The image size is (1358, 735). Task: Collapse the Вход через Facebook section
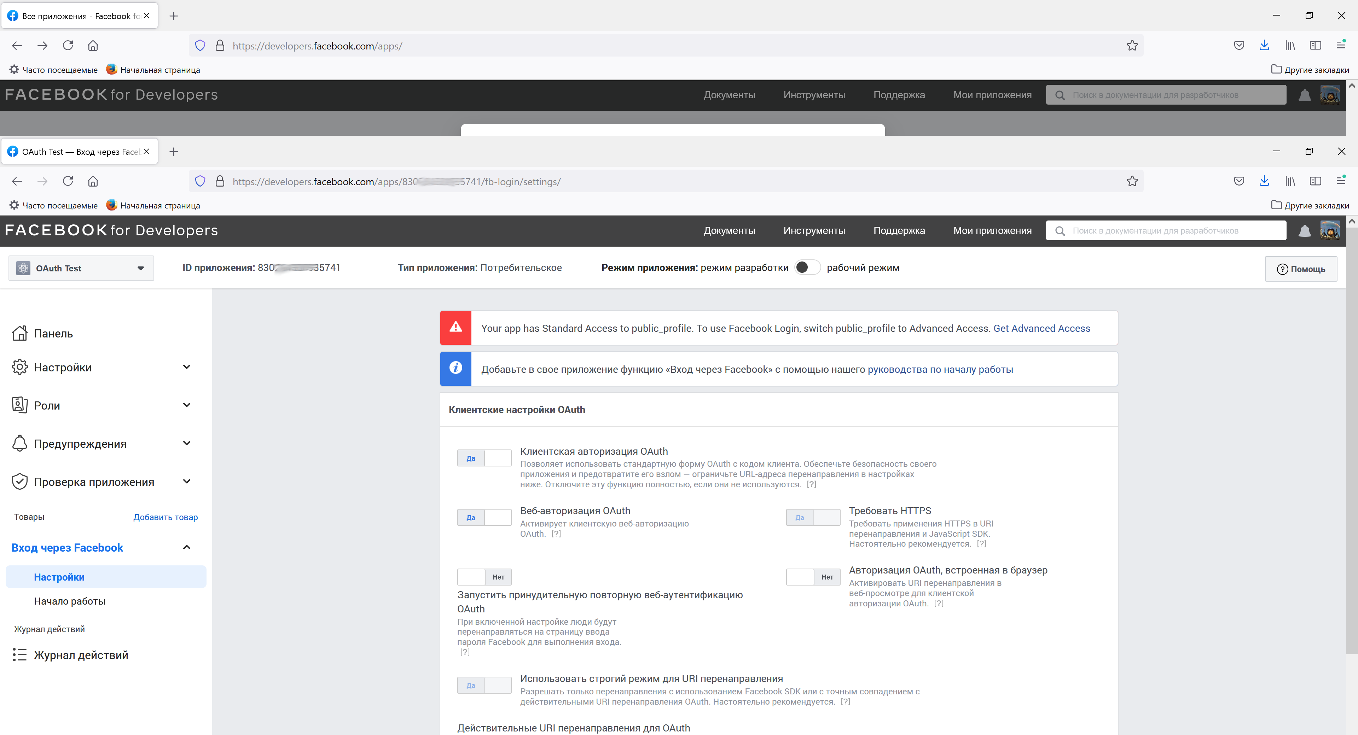pyautogui.click(x=187, y=547)
